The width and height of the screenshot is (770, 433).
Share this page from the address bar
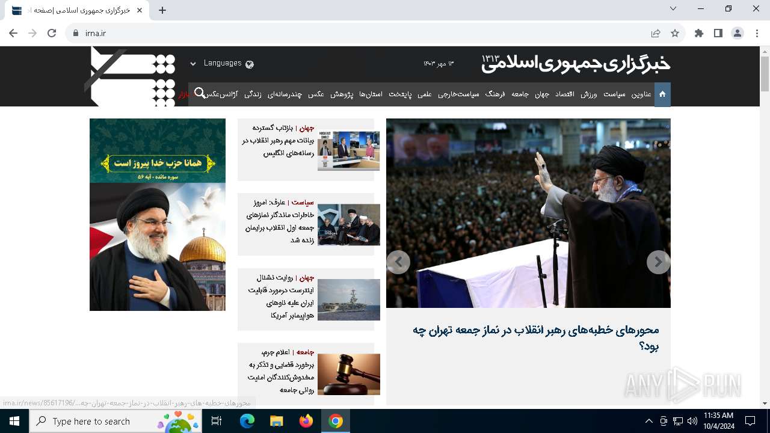[x=656, y=33]
